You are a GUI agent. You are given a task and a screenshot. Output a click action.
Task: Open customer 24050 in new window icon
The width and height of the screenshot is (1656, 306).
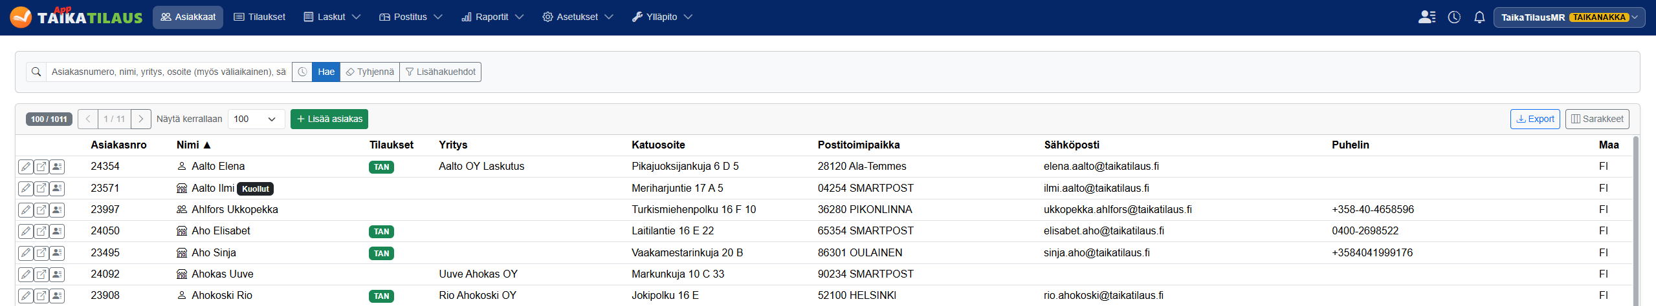(41, 231)
